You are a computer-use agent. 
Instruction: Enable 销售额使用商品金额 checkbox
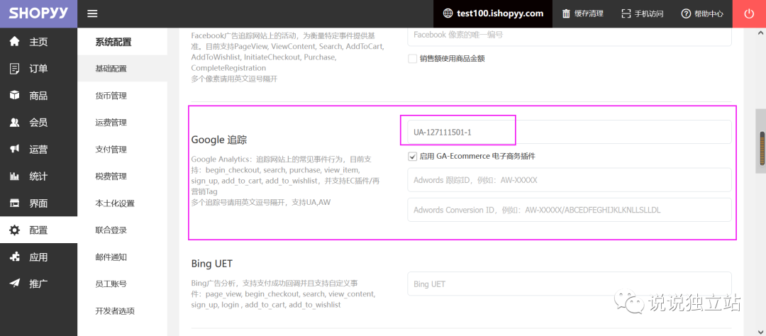412,59
